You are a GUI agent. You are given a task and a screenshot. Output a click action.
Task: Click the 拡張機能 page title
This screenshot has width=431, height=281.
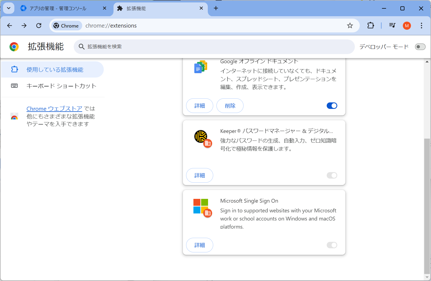pyautogui.click(x=46, y=47)
